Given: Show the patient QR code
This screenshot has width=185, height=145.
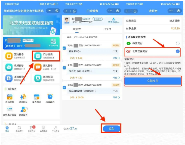Looking at the screenshot, I should [53, 42].
